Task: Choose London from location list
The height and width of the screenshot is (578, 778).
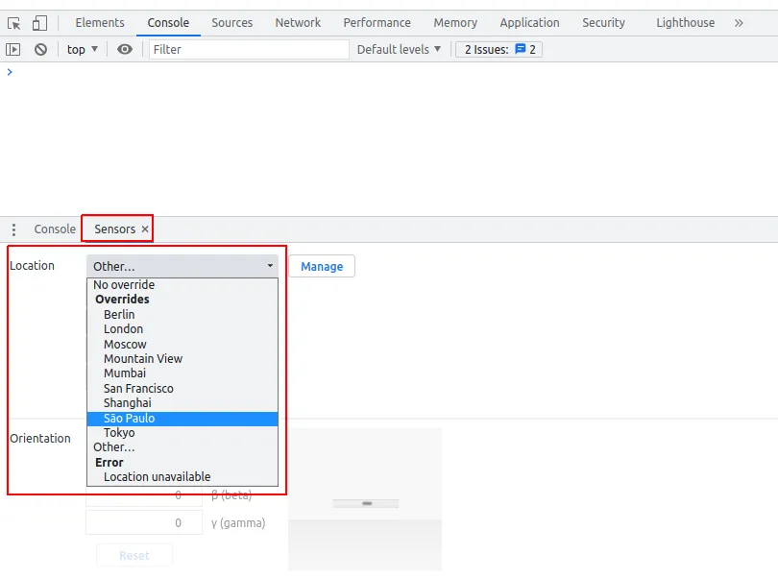Action: click(182, 329)
